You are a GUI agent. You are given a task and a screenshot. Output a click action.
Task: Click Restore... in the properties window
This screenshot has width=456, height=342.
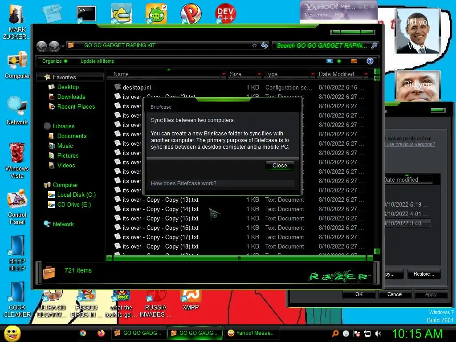click(x=423, y=274)
